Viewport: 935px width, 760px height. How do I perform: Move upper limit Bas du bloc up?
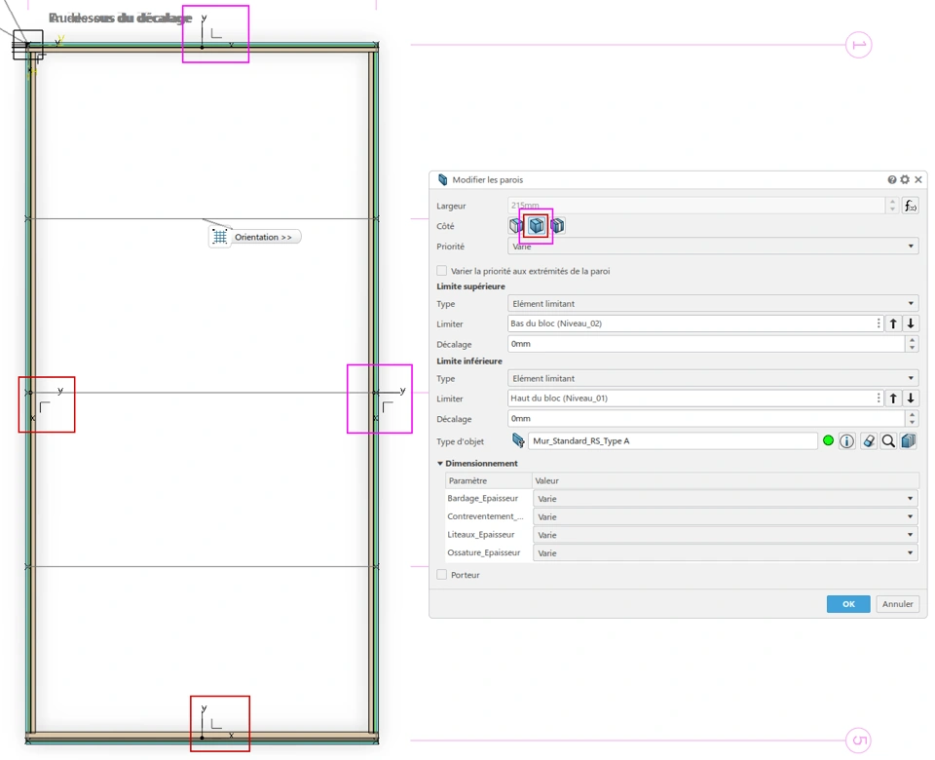893,323
